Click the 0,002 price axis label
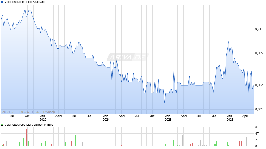Viewport: 266px width, 149px height. click(x=259, y=85)
